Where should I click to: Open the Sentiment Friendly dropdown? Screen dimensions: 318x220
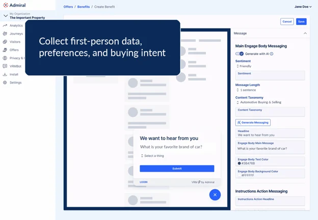tap(244, 66)
